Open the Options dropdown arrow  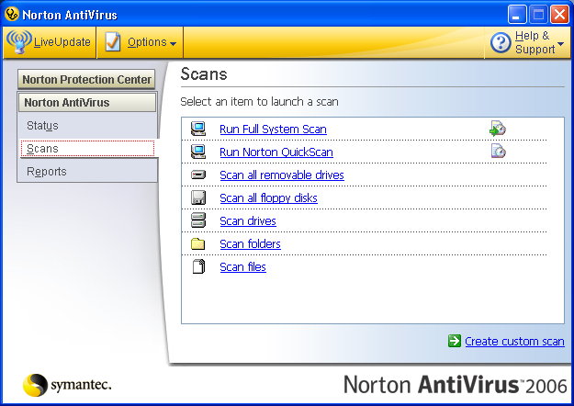click(174, 43)
